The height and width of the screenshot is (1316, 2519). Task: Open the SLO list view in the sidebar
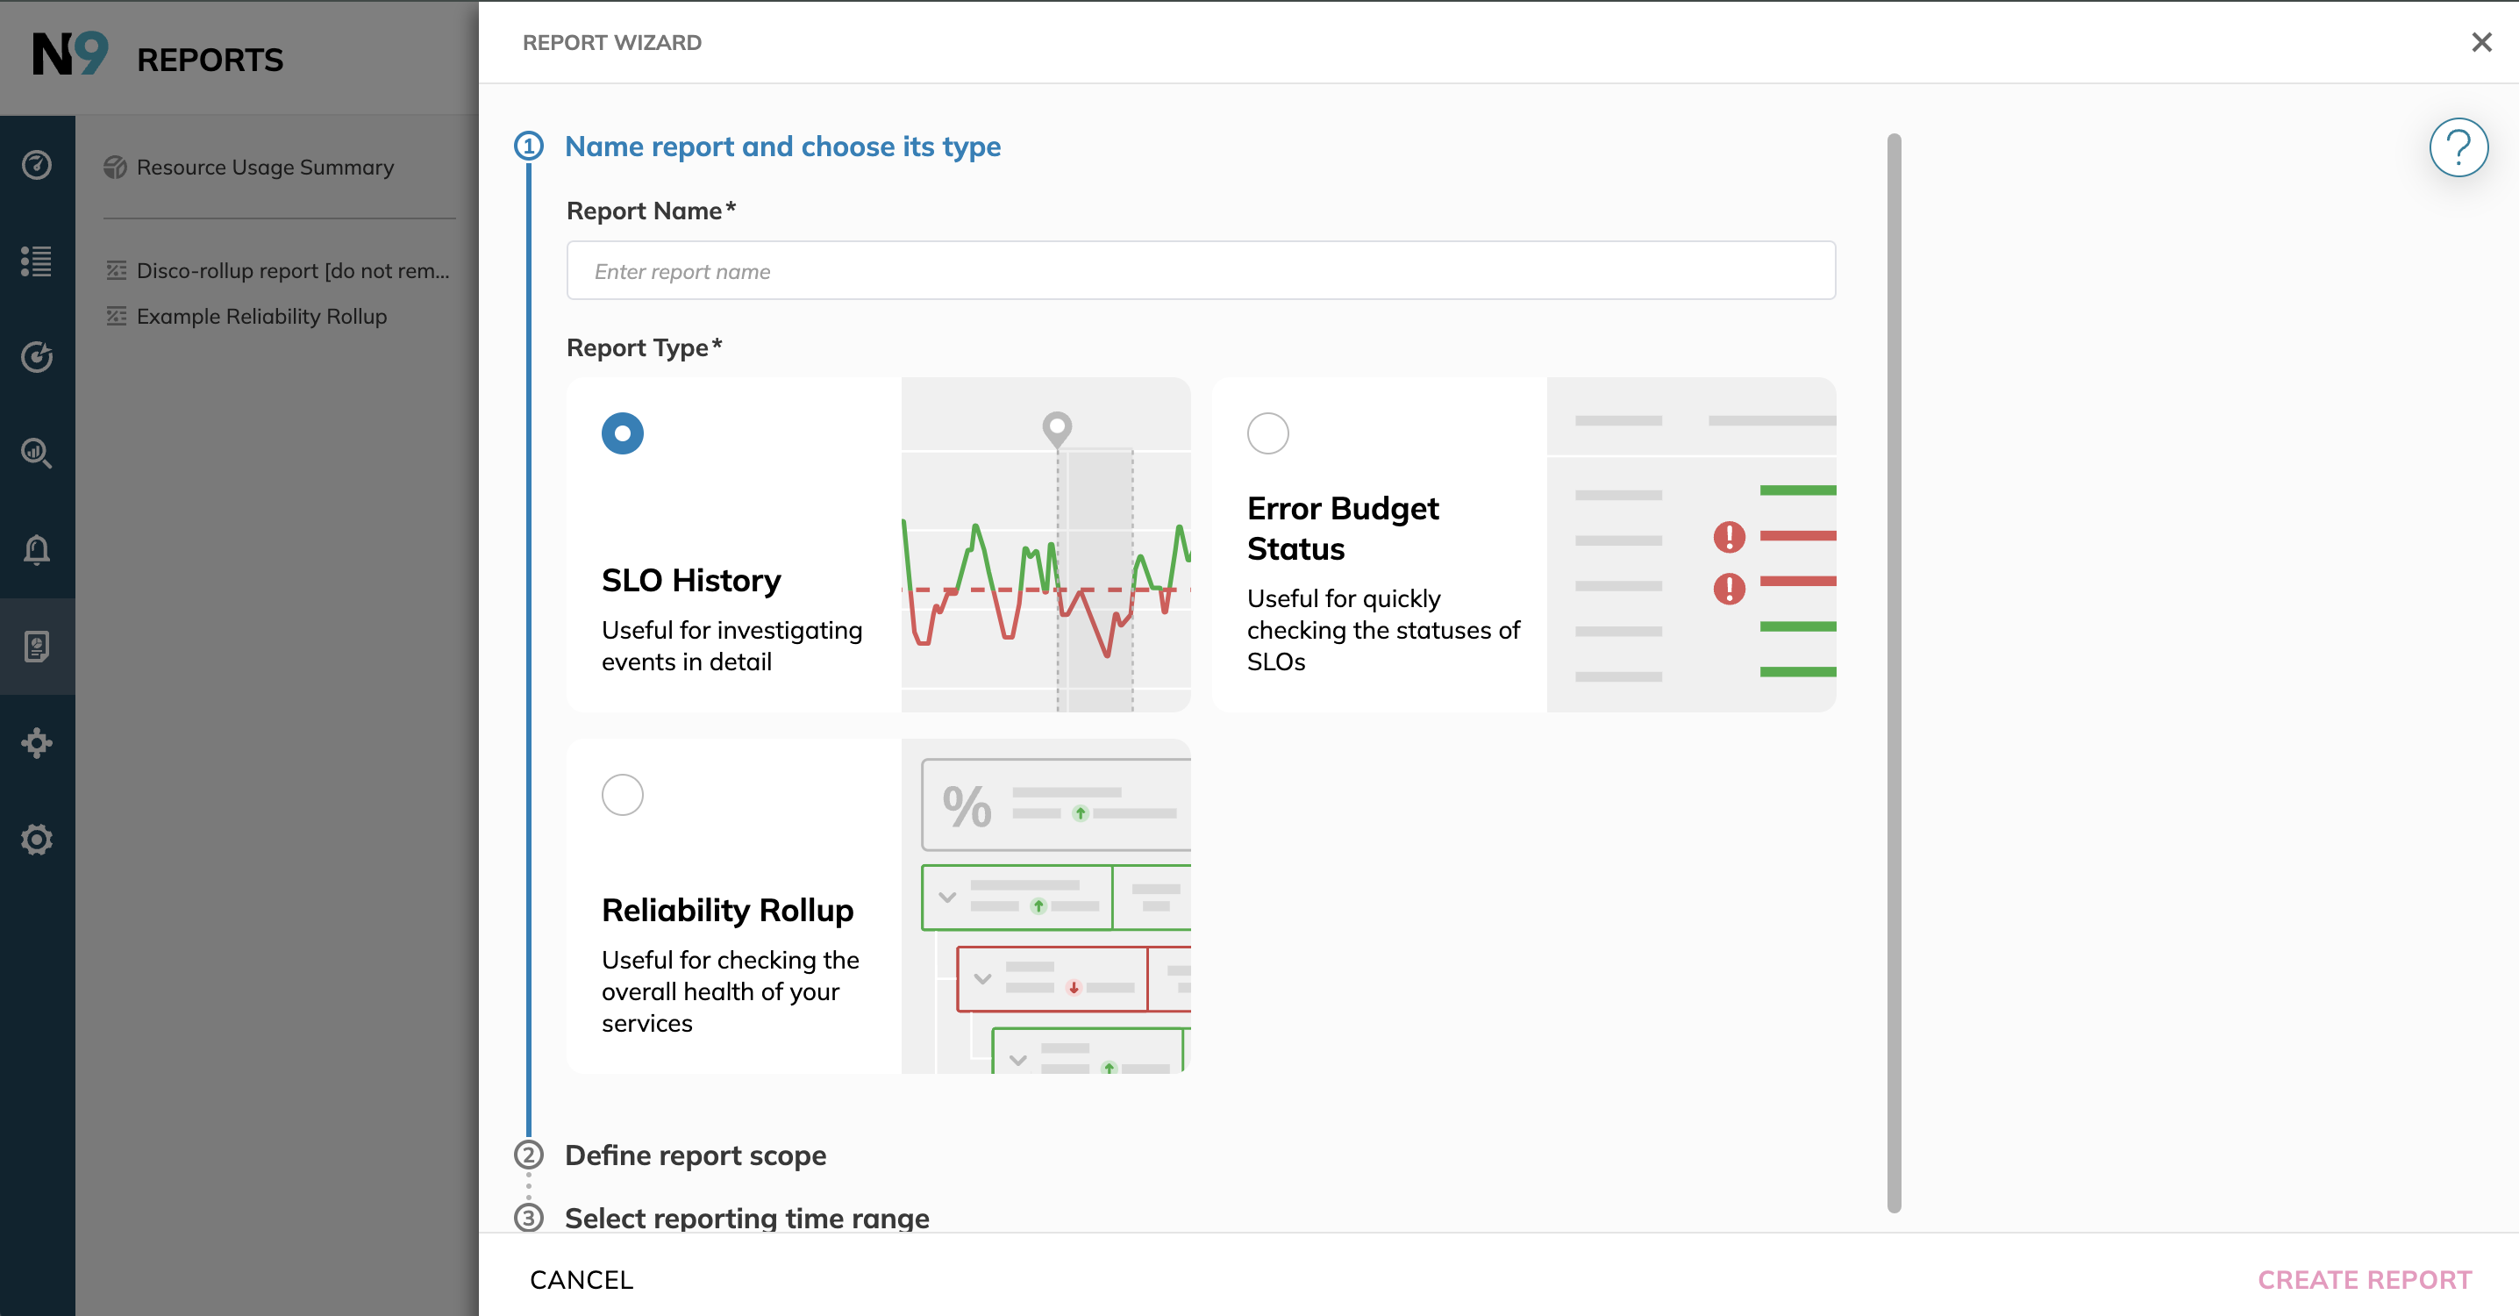pyautogui.click(x=37, y=261)
